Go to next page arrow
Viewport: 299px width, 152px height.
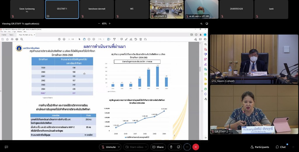coord(64,39)
